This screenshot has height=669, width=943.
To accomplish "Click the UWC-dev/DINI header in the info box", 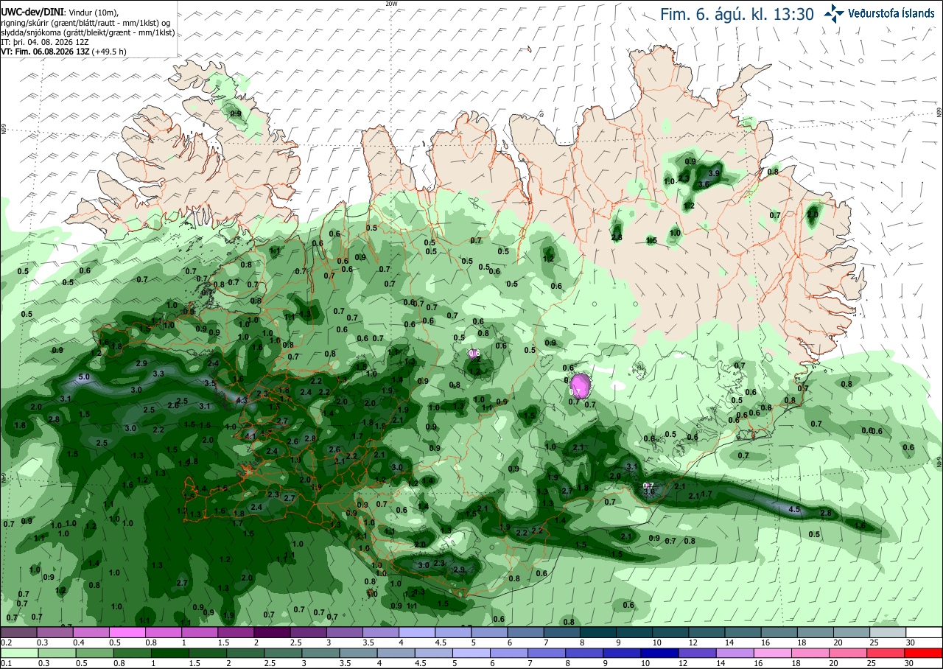I will click(32, 13).
